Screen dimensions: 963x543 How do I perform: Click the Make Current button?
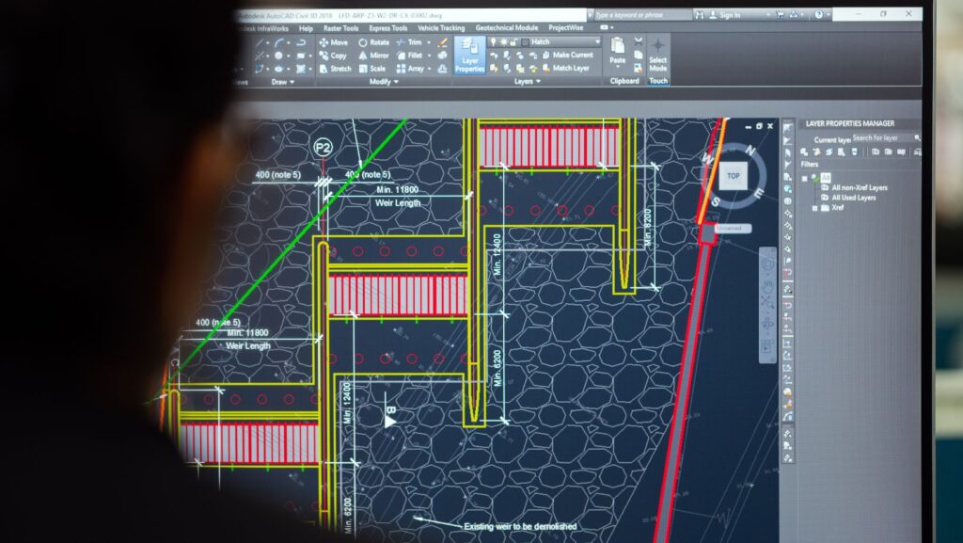565,56
